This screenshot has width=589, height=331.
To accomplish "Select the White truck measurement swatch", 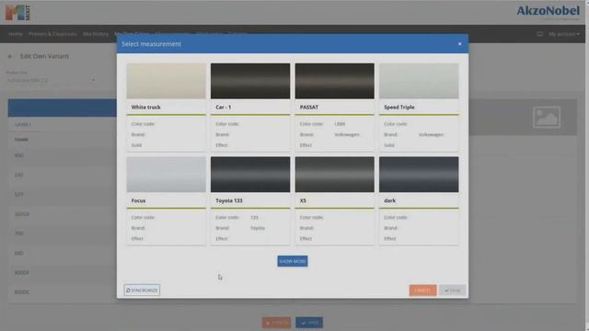I will (x=167, y=81).
